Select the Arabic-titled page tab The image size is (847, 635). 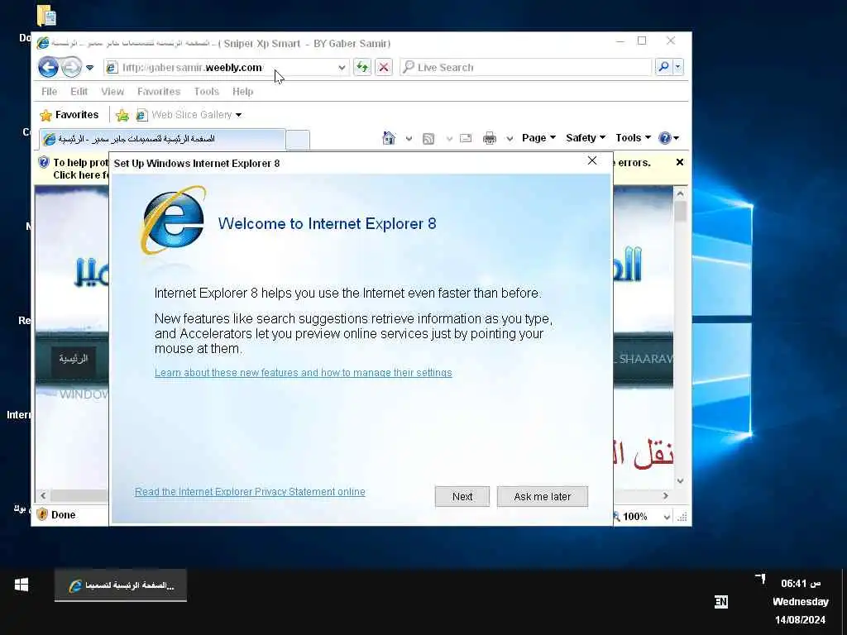[162, 139]
